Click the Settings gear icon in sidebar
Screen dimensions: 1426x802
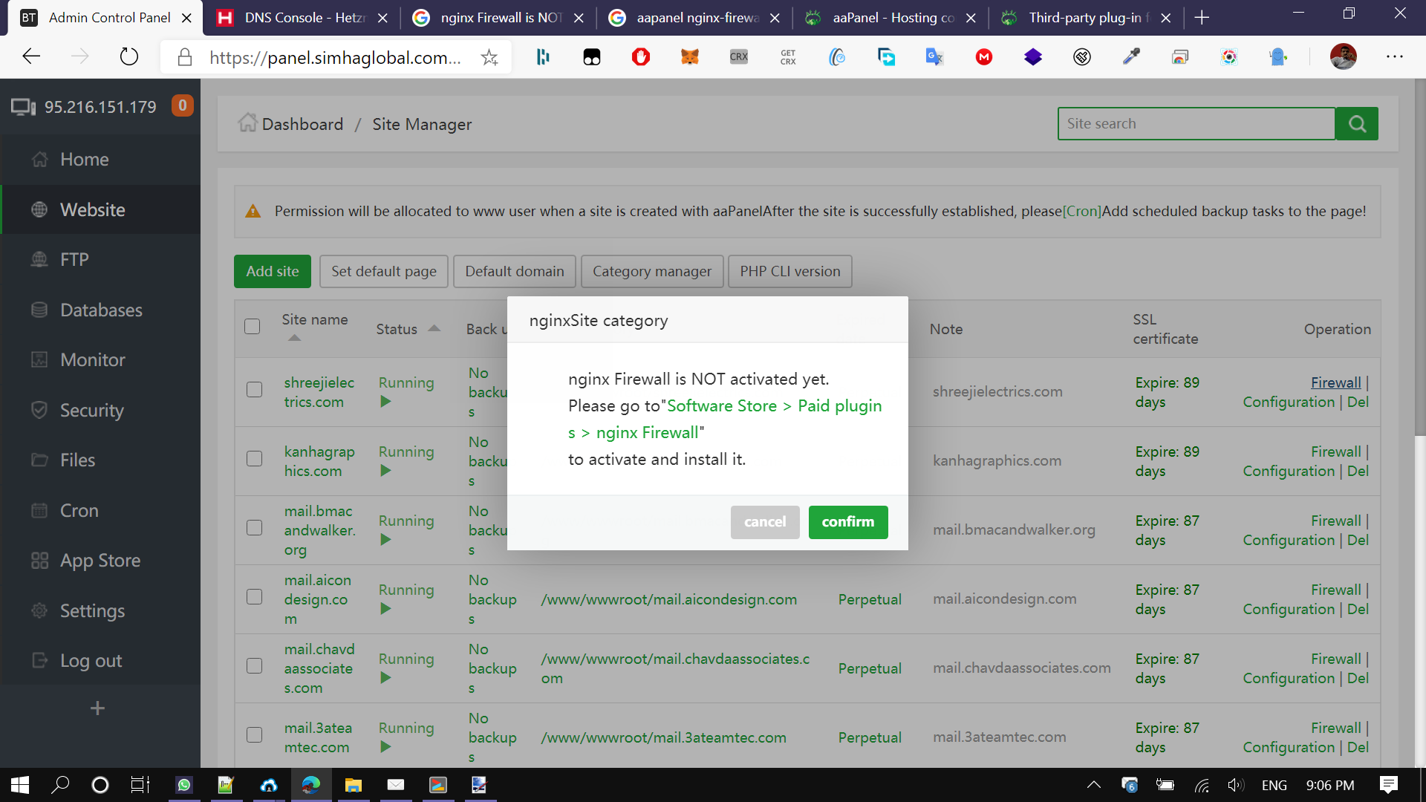[x=39, y=610]
